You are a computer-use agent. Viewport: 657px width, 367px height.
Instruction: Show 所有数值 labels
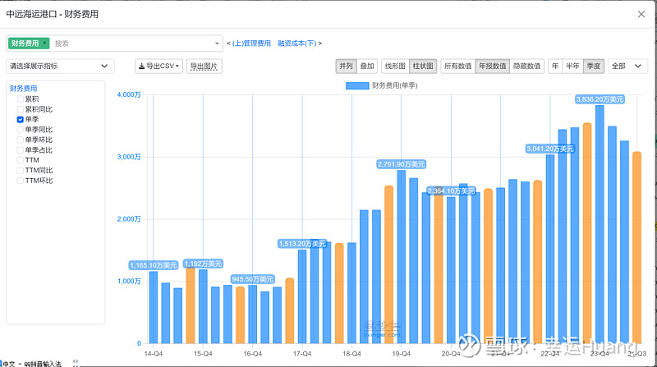[458, 66]
